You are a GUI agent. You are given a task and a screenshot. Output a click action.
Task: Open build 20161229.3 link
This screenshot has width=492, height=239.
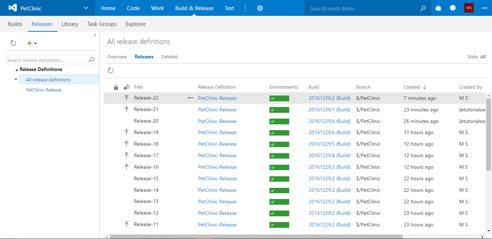pos(330,167)
